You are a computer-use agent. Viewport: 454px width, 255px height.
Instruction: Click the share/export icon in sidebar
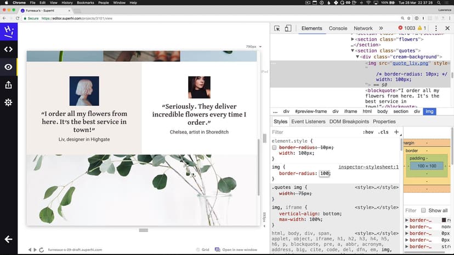tap(8, 85)
